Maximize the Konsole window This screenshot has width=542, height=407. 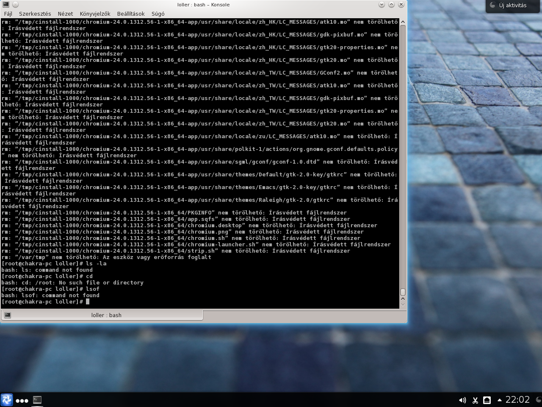pyautogui.click(x=391, y=5)
